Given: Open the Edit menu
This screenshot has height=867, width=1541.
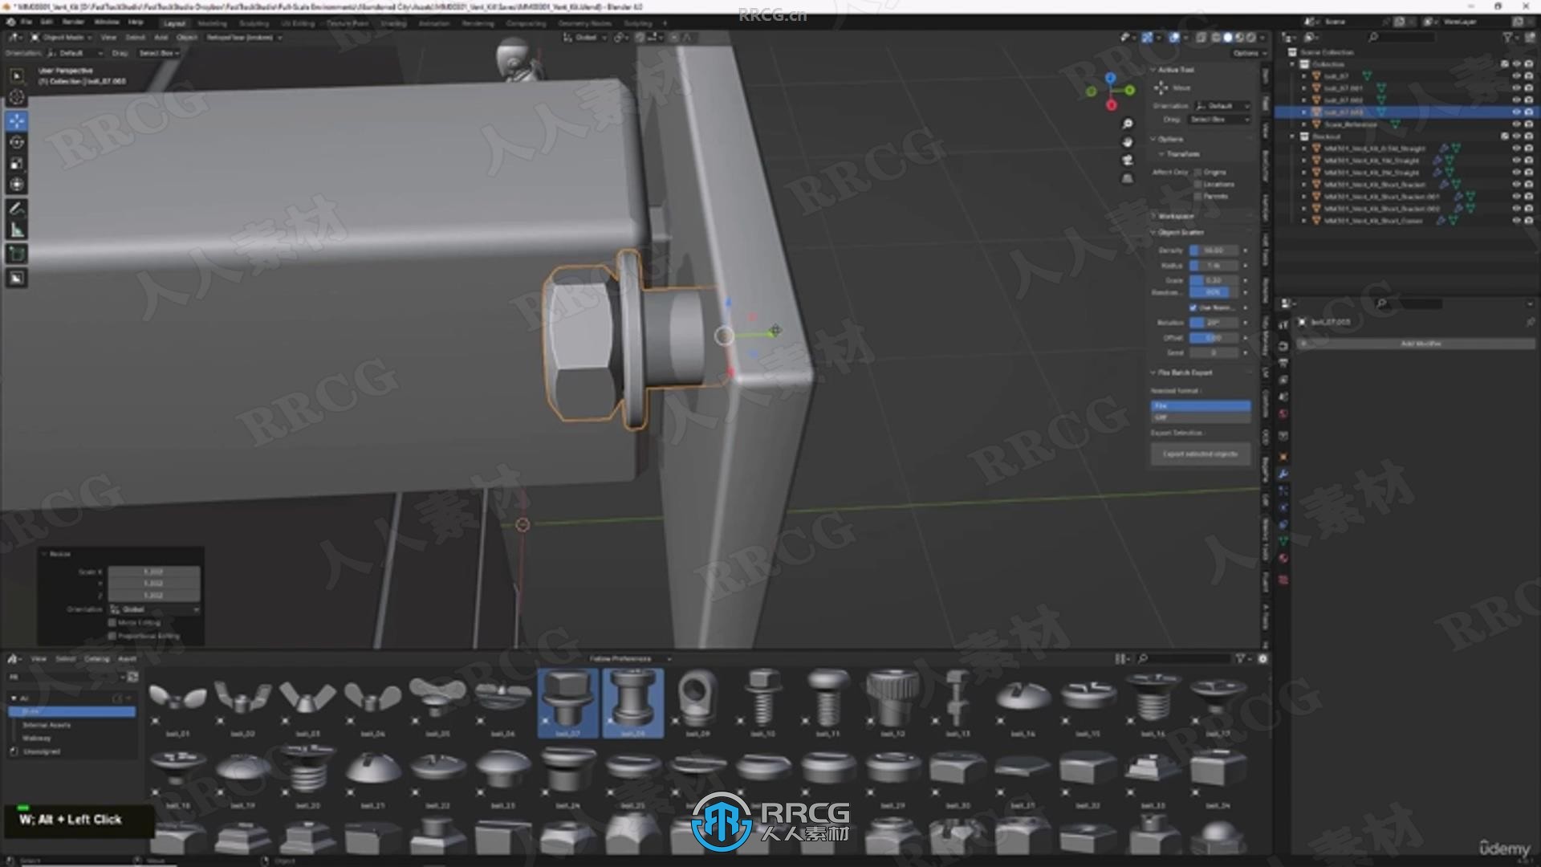Looking at the screenshot, I should coord(47,22).
